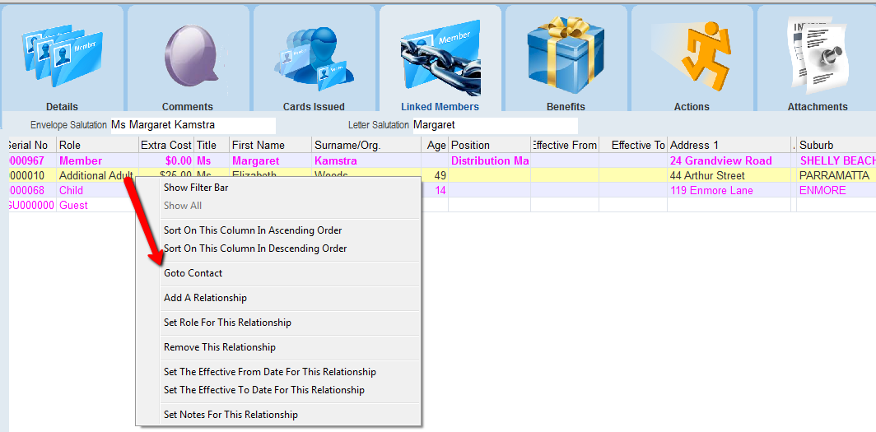Click the Suburb column header
The width and height of the screenshot is (876, 432).
coord(836,145)
